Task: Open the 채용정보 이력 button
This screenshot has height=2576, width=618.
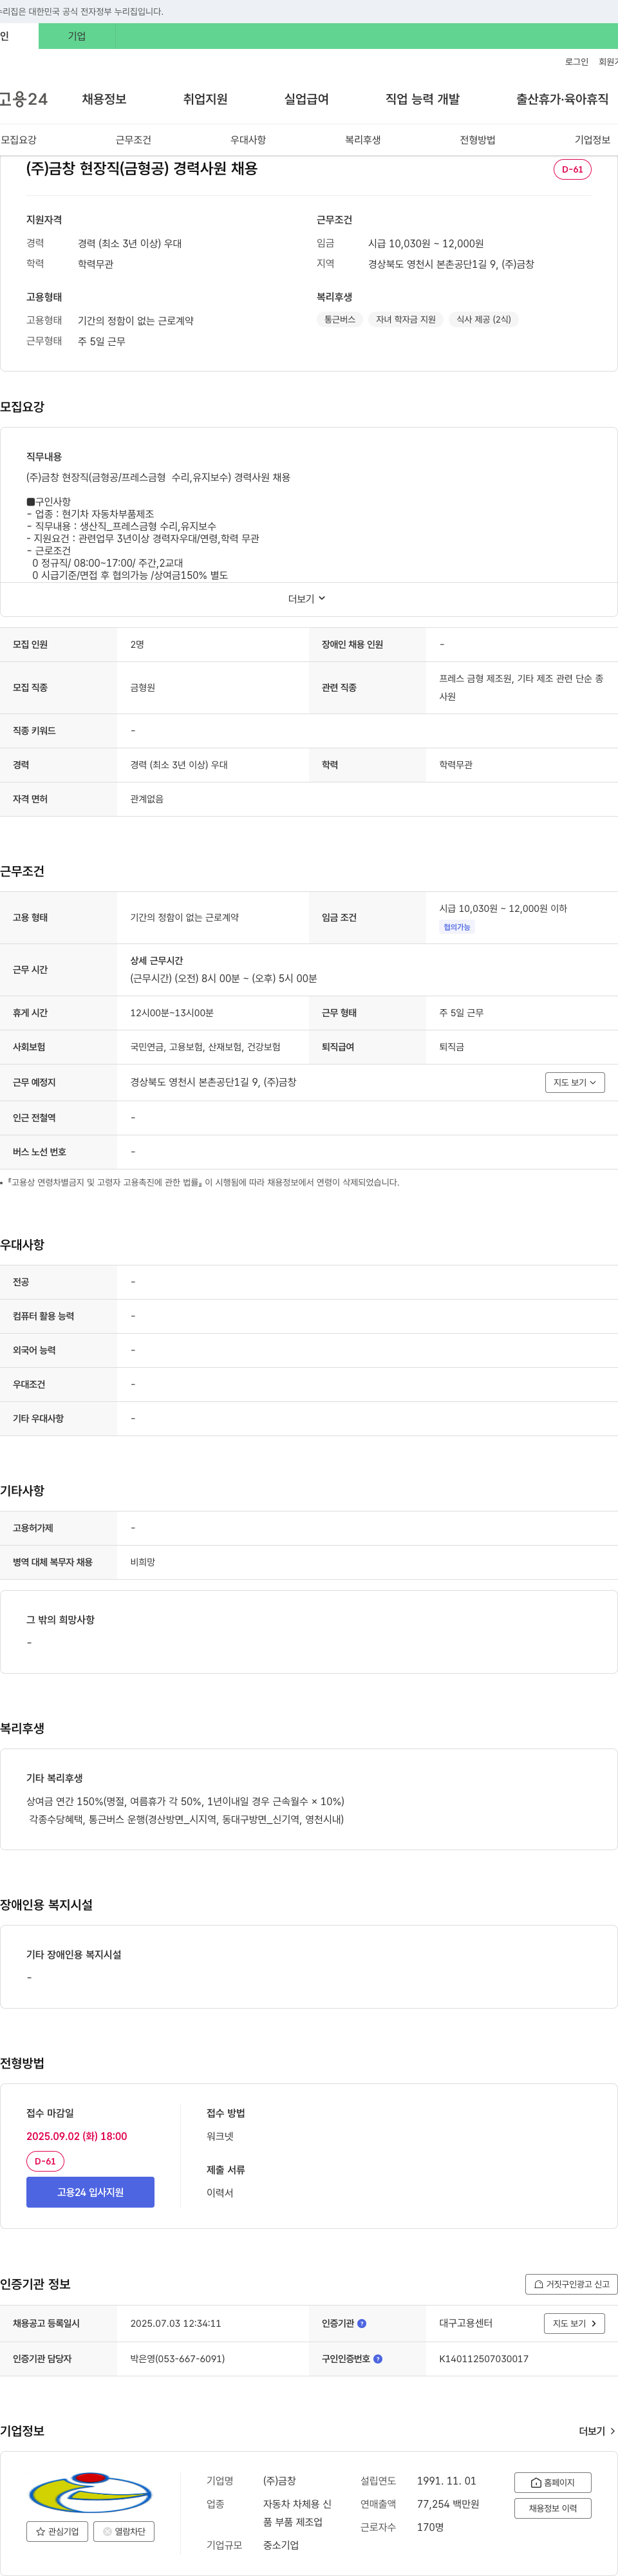Action: (553, 2508)
